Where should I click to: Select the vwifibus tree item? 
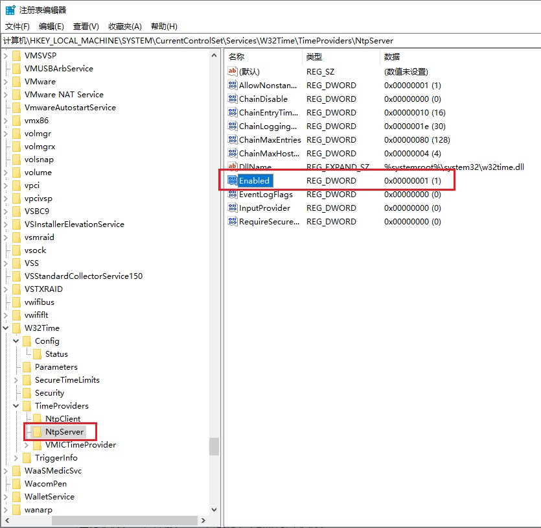[x=40, y=302]
